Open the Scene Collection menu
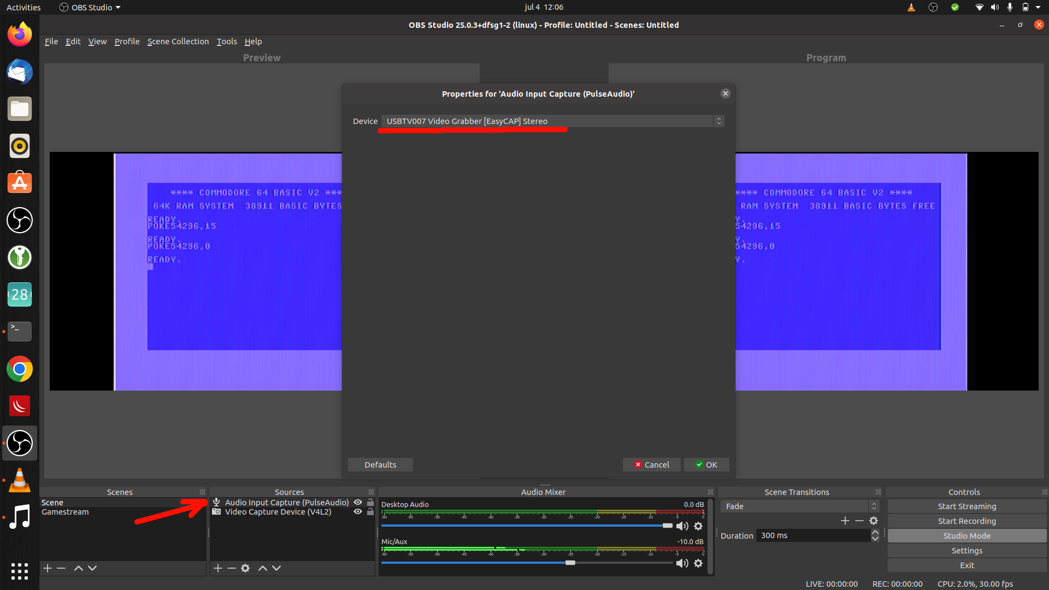This screenshot has height=590, width=1049. [x=178, y=42]
